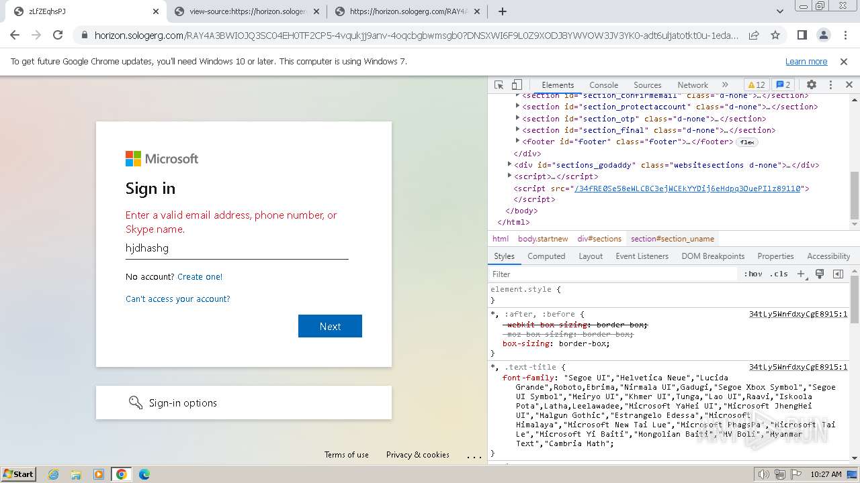Viewport: 860px width, 483px height.
Task: Click Can't access your account link
Action: pos(178,299)
